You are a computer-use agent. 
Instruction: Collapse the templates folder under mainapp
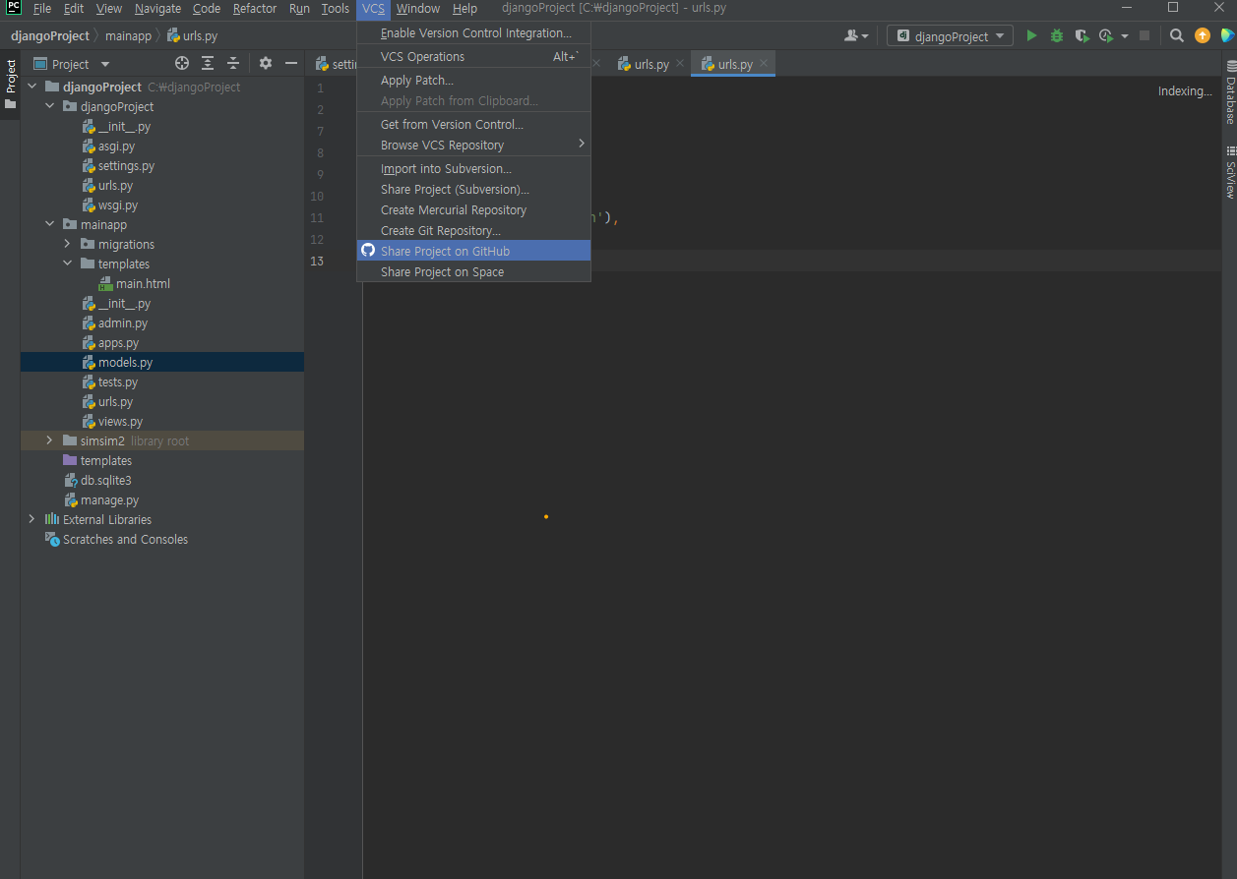pos(68,264)
